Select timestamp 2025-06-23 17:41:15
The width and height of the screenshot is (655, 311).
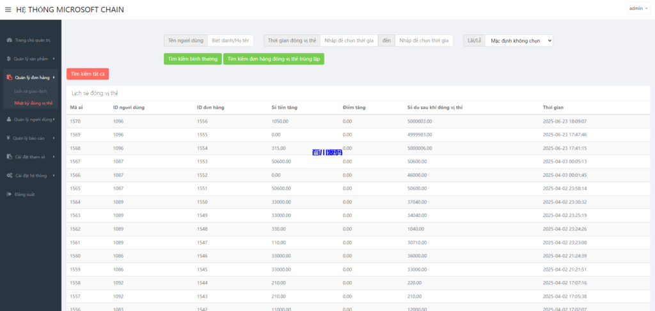click(x=565, y=148)
